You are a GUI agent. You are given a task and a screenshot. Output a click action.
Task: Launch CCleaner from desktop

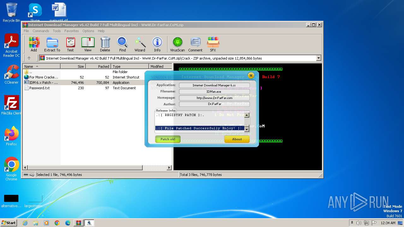coord(11,74)
